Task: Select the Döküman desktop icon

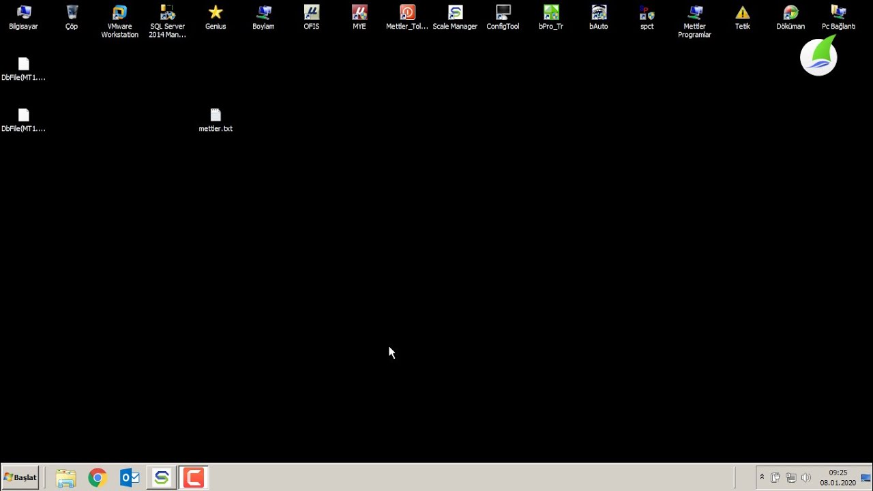Action: coord(790,18)
